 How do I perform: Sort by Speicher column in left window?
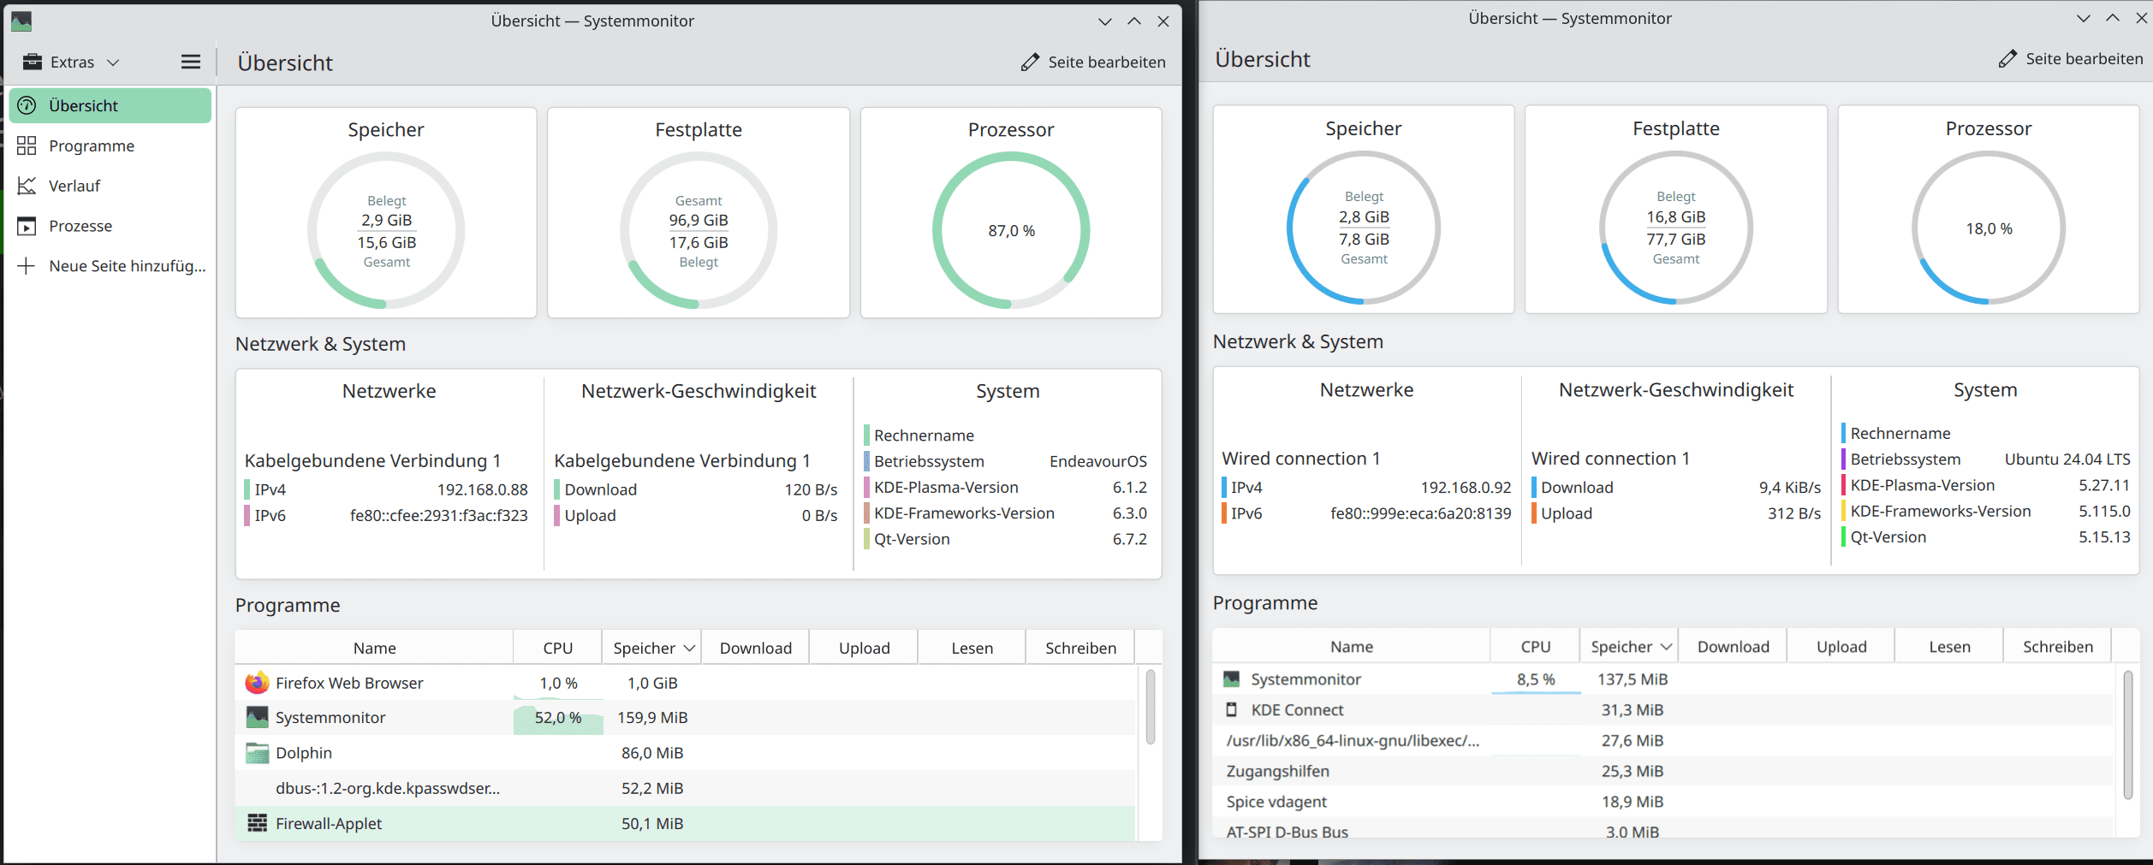[x=652, y=648]
